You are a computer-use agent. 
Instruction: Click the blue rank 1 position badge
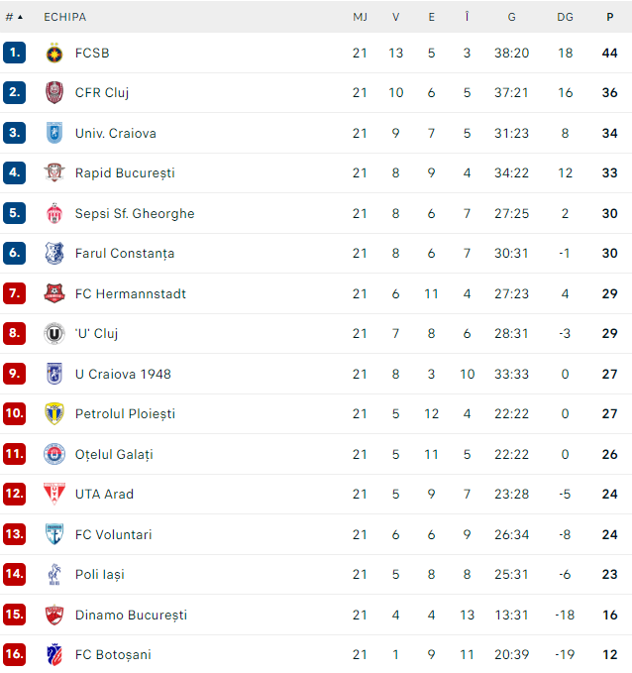pos(14,53)
